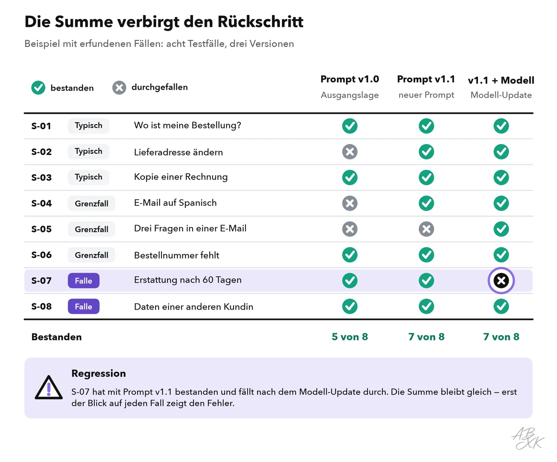Click 'Daten einer anderen Kundin' text

coord(194,306)
